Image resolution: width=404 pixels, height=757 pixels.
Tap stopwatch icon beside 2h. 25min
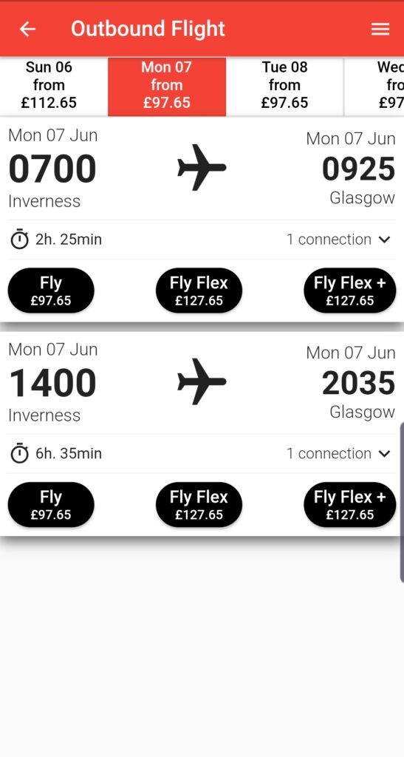coord(20,239)
